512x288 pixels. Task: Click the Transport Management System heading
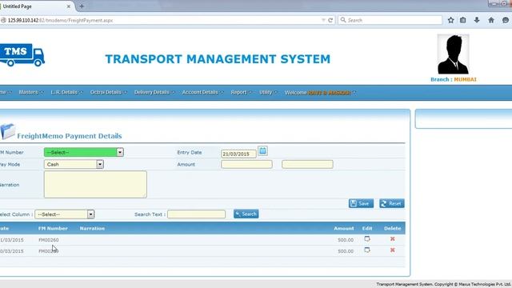click(x=218, y=59)
